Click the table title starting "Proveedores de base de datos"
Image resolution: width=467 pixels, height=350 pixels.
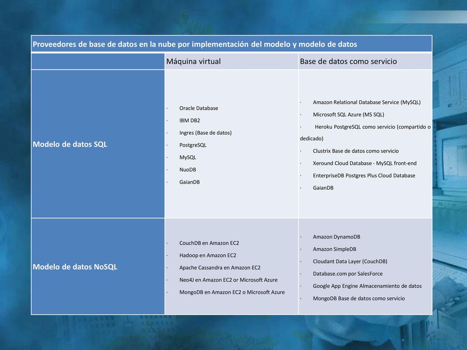click(195, 44)
